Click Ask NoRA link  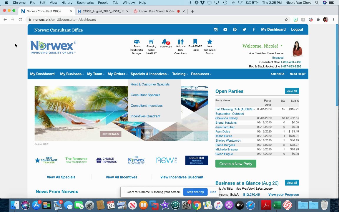click(x=277, y=74)
